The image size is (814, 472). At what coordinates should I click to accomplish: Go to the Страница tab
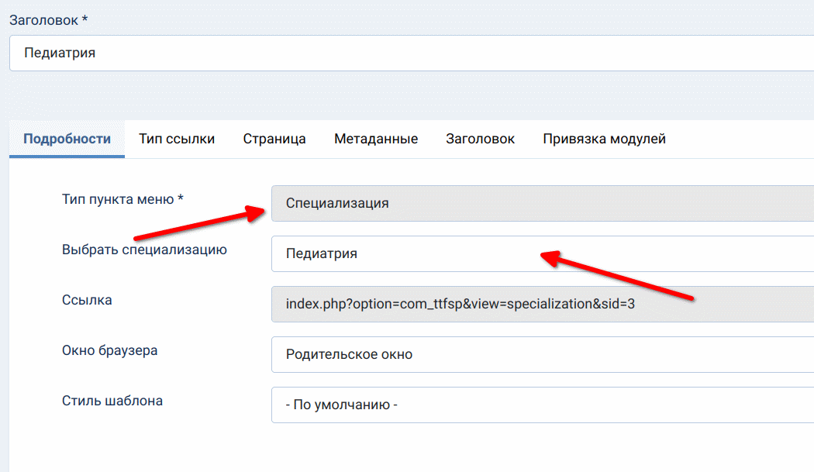coord(274,140)
